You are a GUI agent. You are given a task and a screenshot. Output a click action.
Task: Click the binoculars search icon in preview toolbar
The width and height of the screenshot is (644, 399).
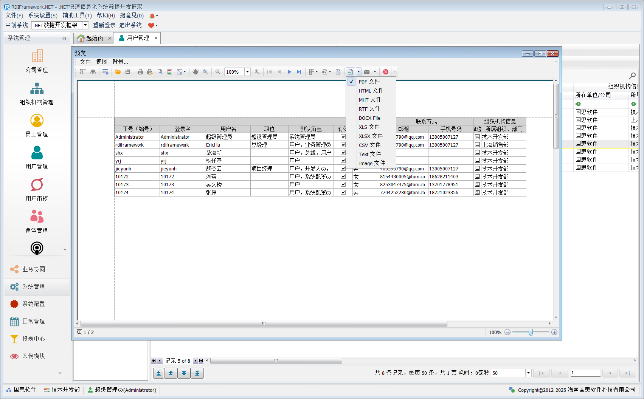coord(93,72)
